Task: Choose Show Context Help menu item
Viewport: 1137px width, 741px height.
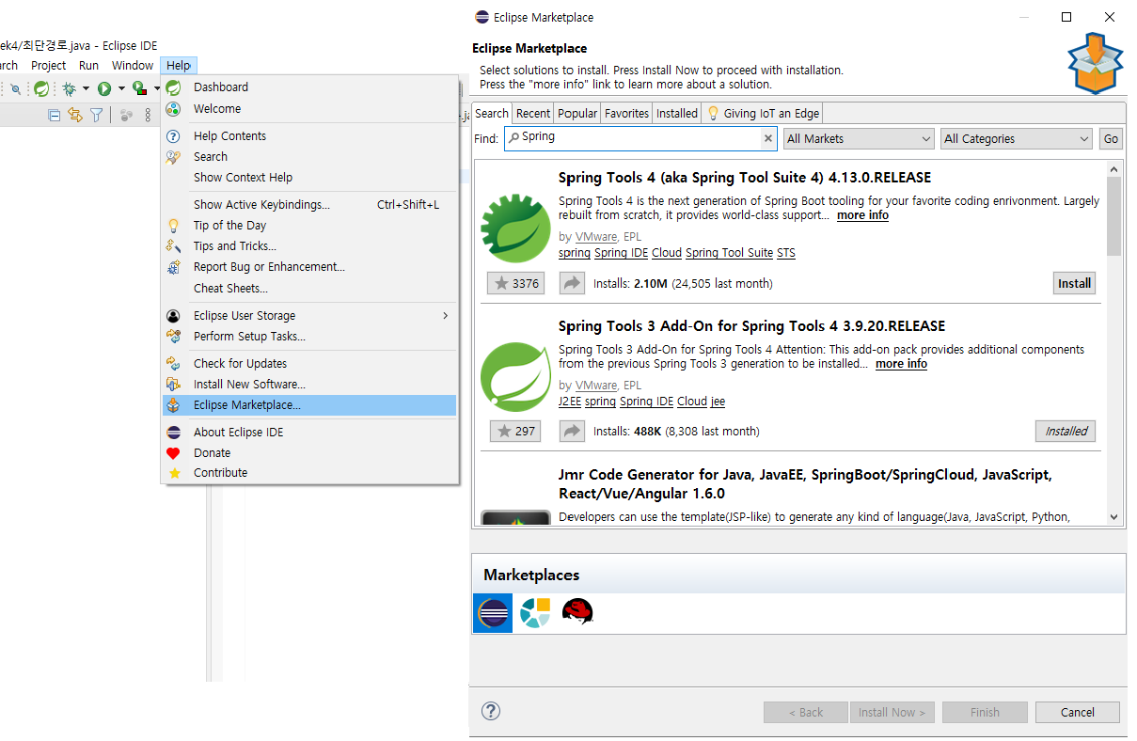Action: 308,178
